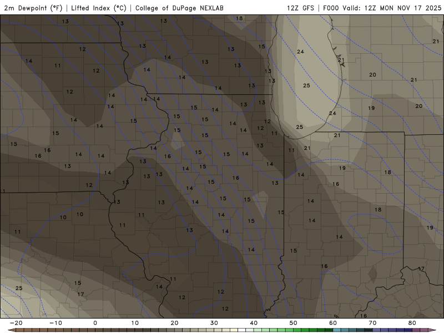
Task: Click the "70" label on the color scale
Action: (372, 323)
